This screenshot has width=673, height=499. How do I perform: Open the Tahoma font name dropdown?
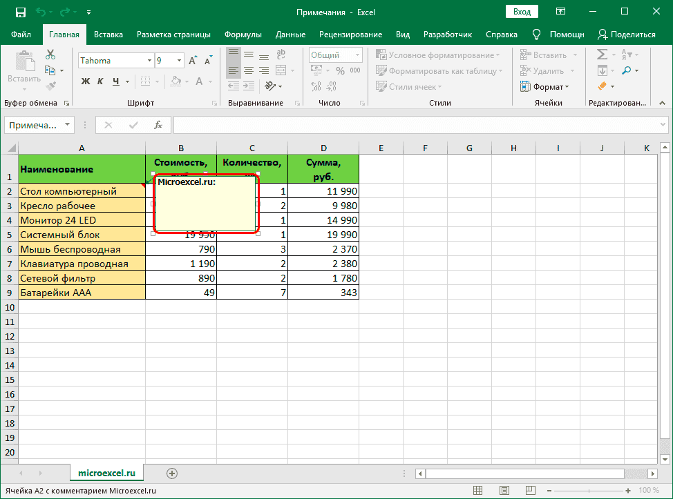[x=149, y=61]
